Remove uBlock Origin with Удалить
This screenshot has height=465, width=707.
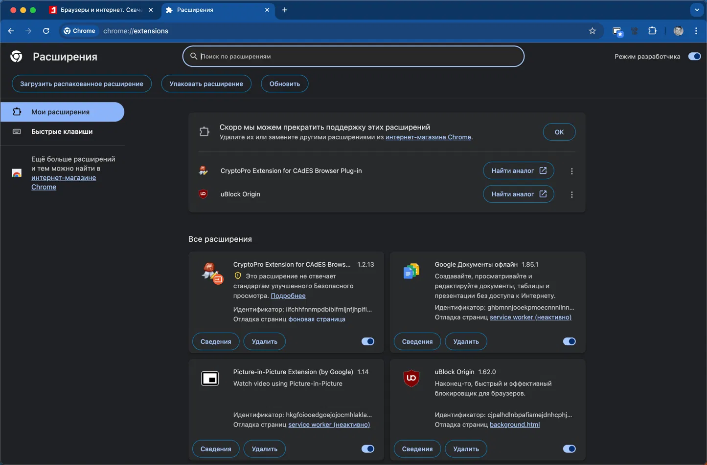(466, 449)
